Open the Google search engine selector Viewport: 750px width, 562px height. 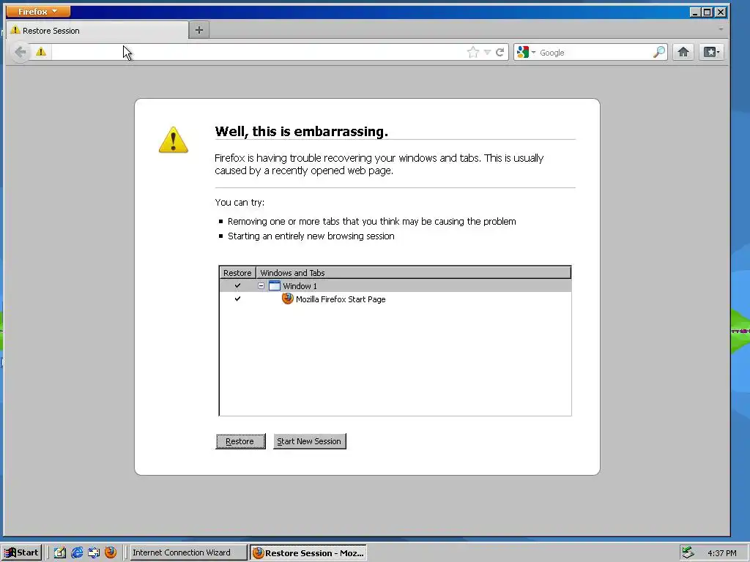tap(526, 52)
